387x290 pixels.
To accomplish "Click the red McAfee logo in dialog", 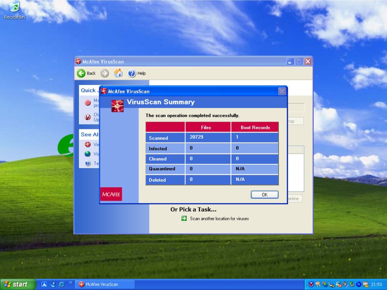I will (111, 194).
